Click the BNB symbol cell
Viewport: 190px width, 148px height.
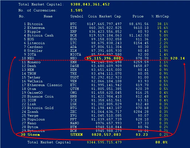tap(73, 96)
